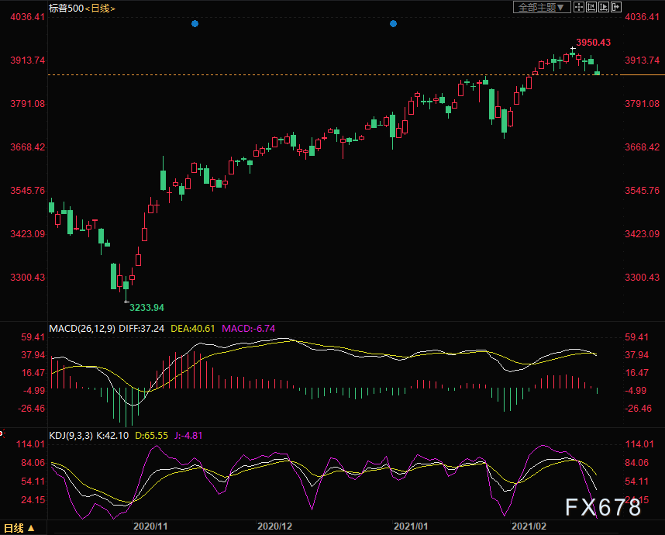This screenshot has width=665, height=535.
Task: Select the MACD(26,12,9) indicator label
Action: coord(82,329)
